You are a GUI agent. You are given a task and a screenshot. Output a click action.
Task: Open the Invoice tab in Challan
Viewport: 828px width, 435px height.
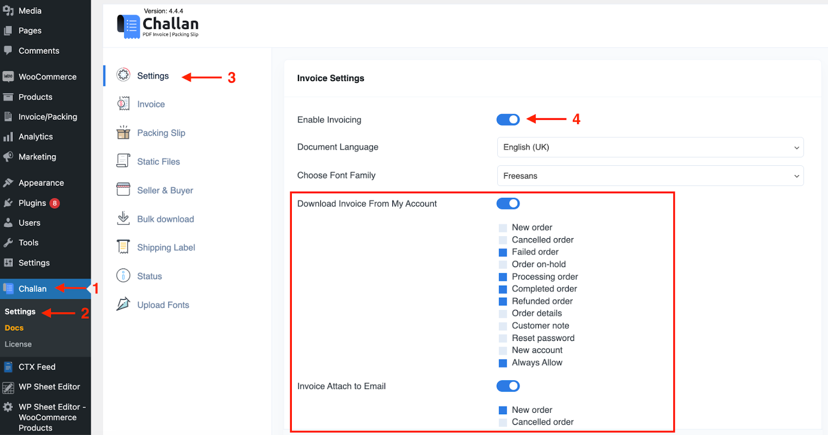(x=151, y=104)
